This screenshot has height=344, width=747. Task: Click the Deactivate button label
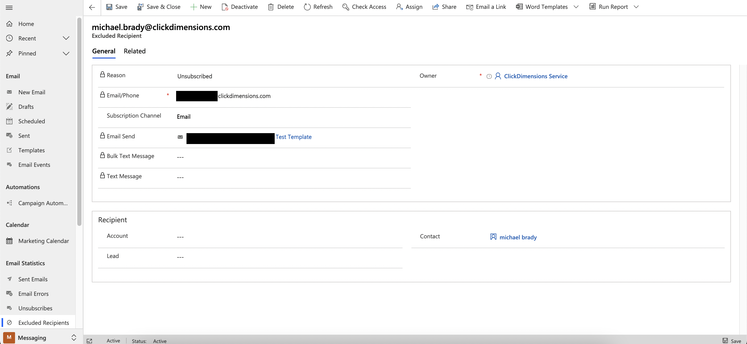tap(244, 7)
